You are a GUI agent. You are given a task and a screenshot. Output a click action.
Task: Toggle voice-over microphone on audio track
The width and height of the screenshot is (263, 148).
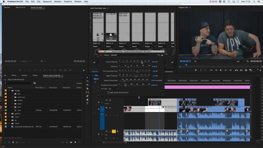pyautogui.click(x=117, y=132)
